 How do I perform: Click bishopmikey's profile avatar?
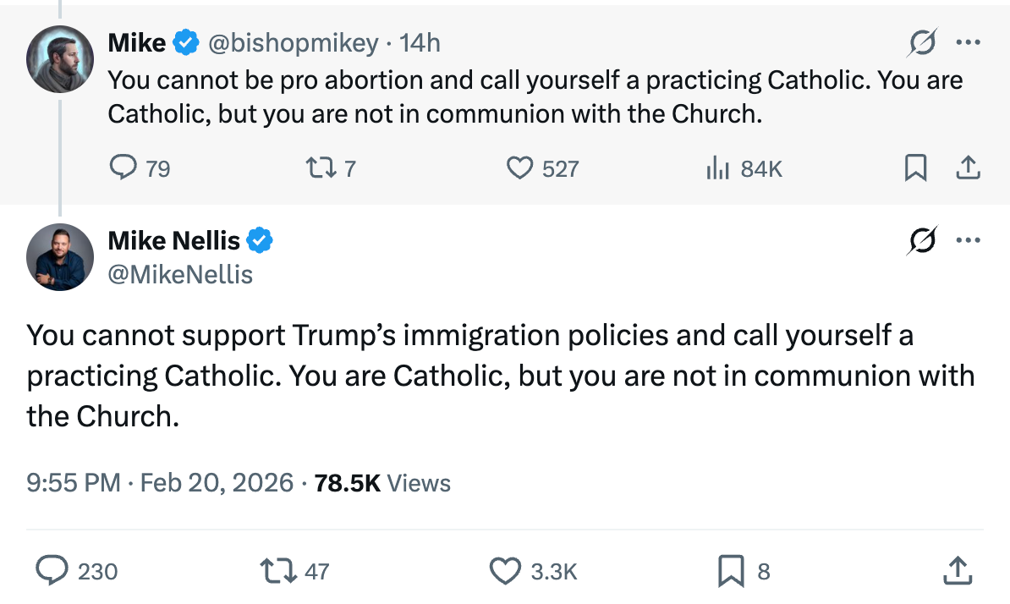click(x=60, y=58)
